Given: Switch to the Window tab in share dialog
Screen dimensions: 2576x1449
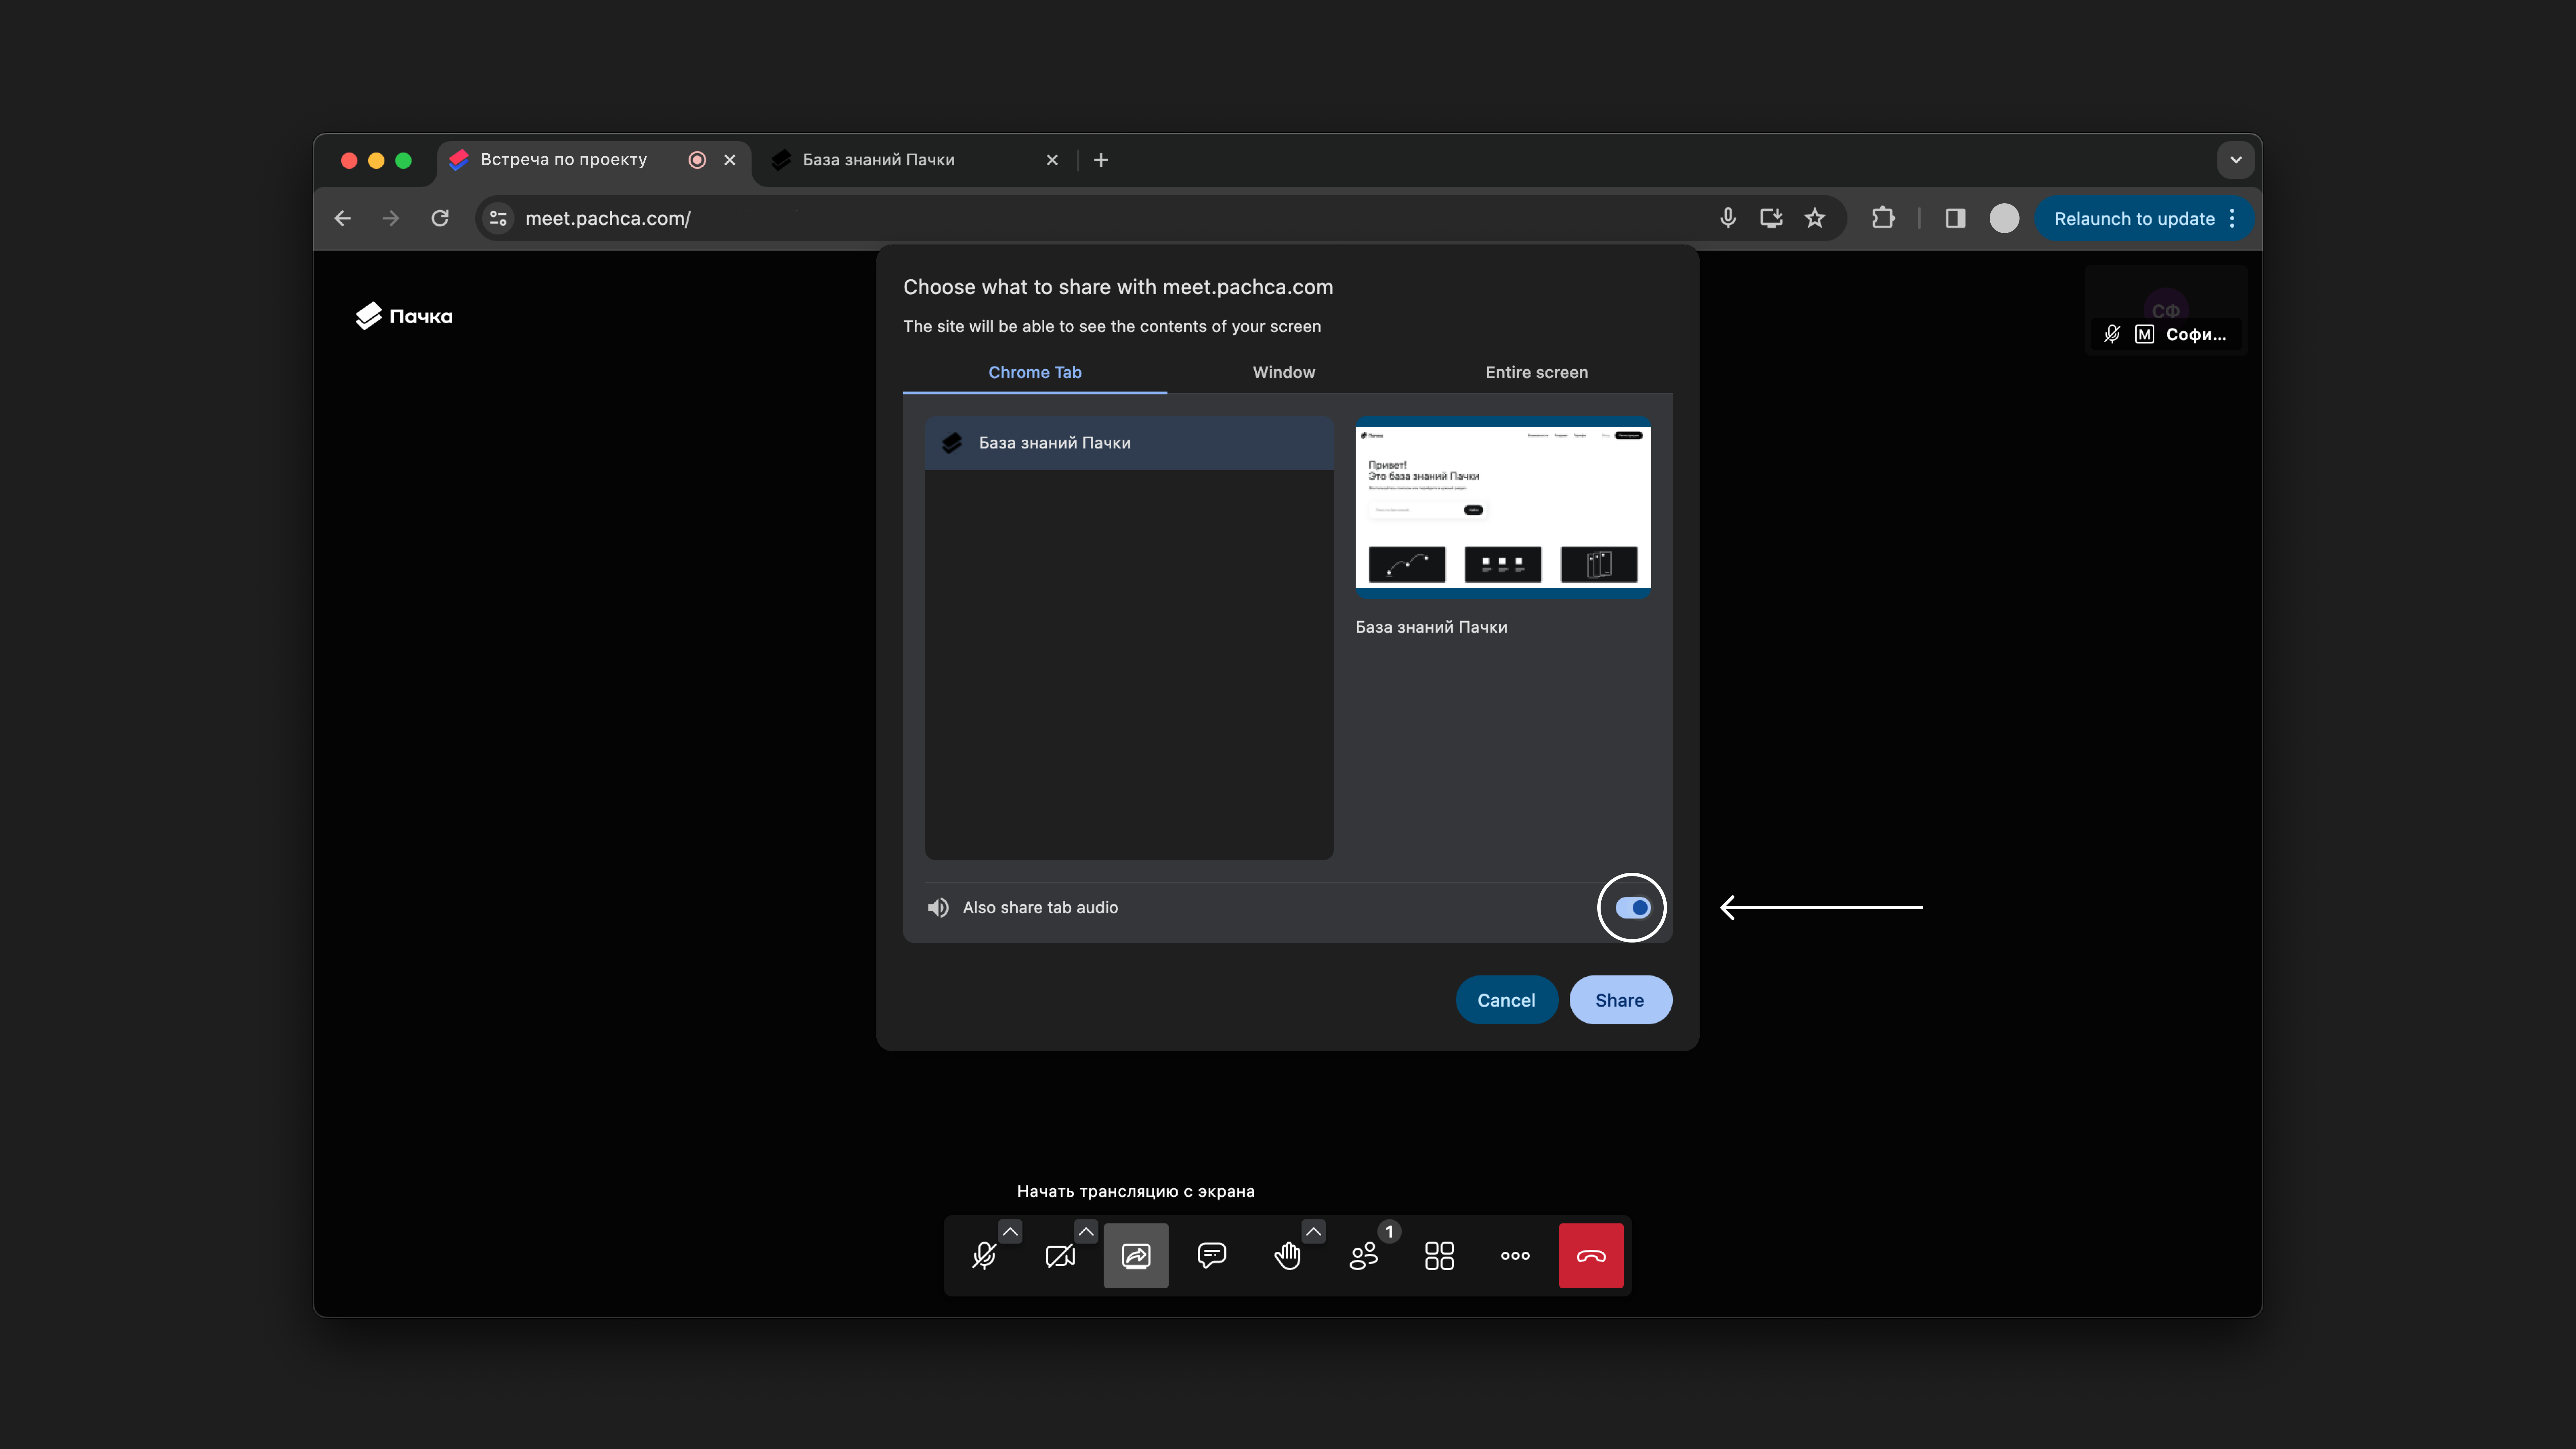Looking at the screenshot, I should (x=1284, y=372).
